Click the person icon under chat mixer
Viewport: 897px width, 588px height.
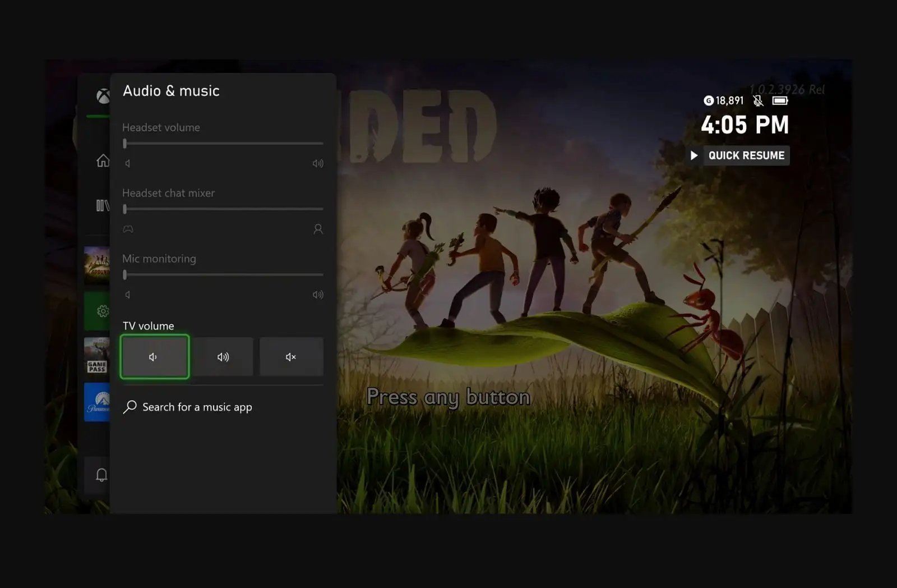318,229
